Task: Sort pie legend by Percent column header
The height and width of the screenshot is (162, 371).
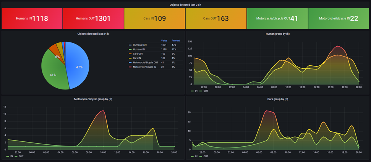Action: coord(175,40)
